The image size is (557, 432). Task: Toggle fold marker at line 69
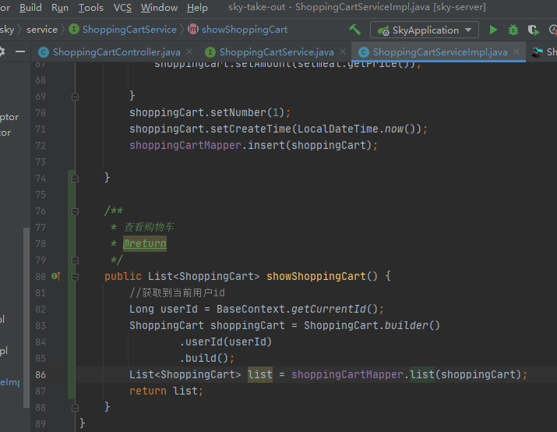pyautogui.click(x=75, y=97)
